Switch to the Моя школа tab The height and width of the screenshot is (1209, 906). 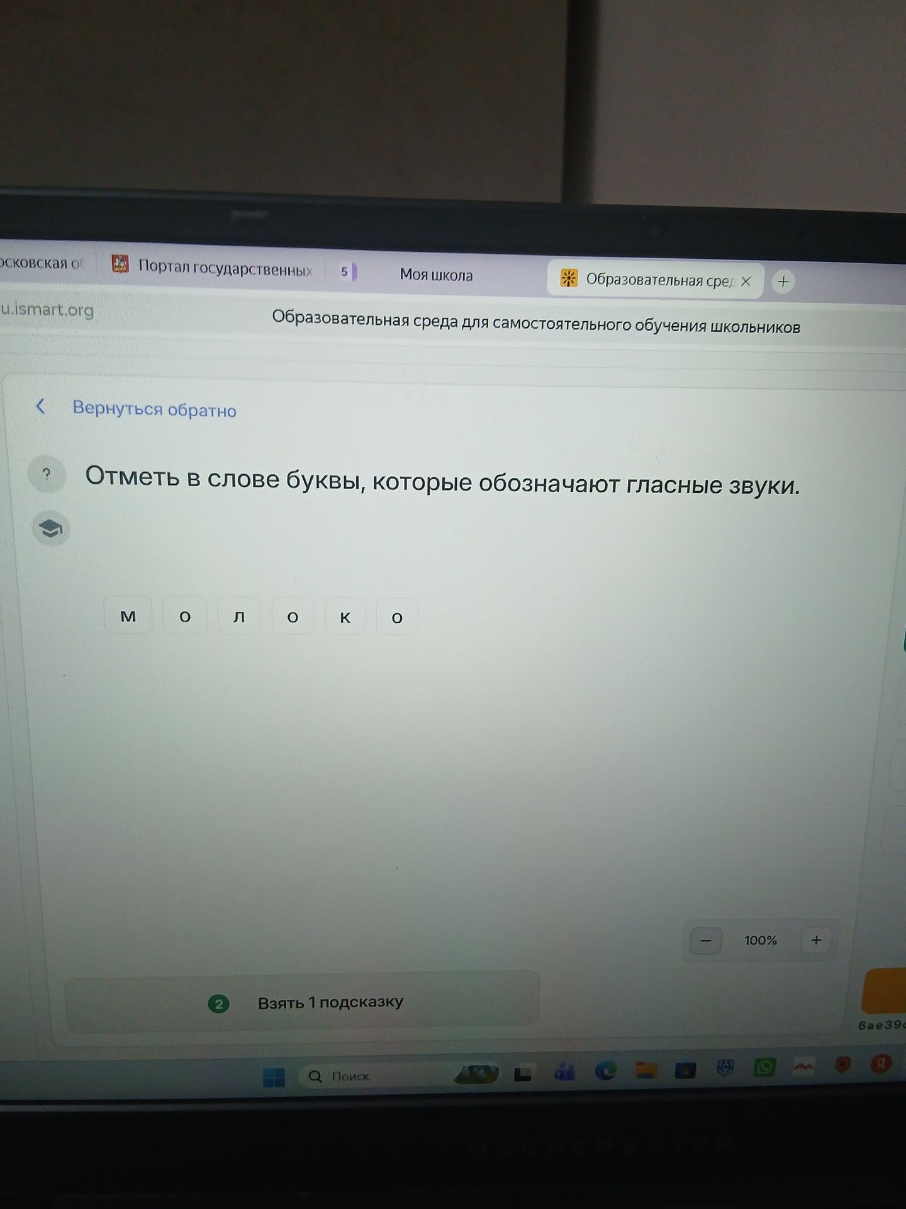(x=436, y=275)
